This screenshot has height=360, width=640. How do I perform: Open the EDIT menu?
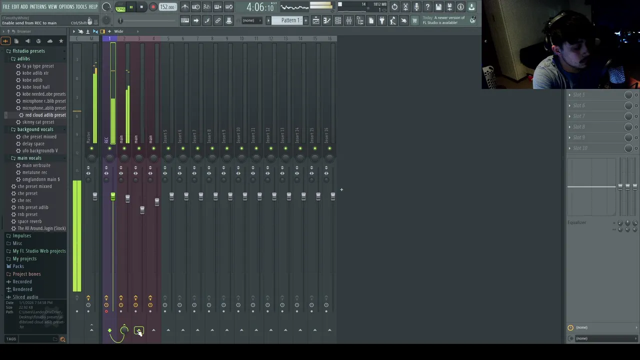(x=15, y=6)
